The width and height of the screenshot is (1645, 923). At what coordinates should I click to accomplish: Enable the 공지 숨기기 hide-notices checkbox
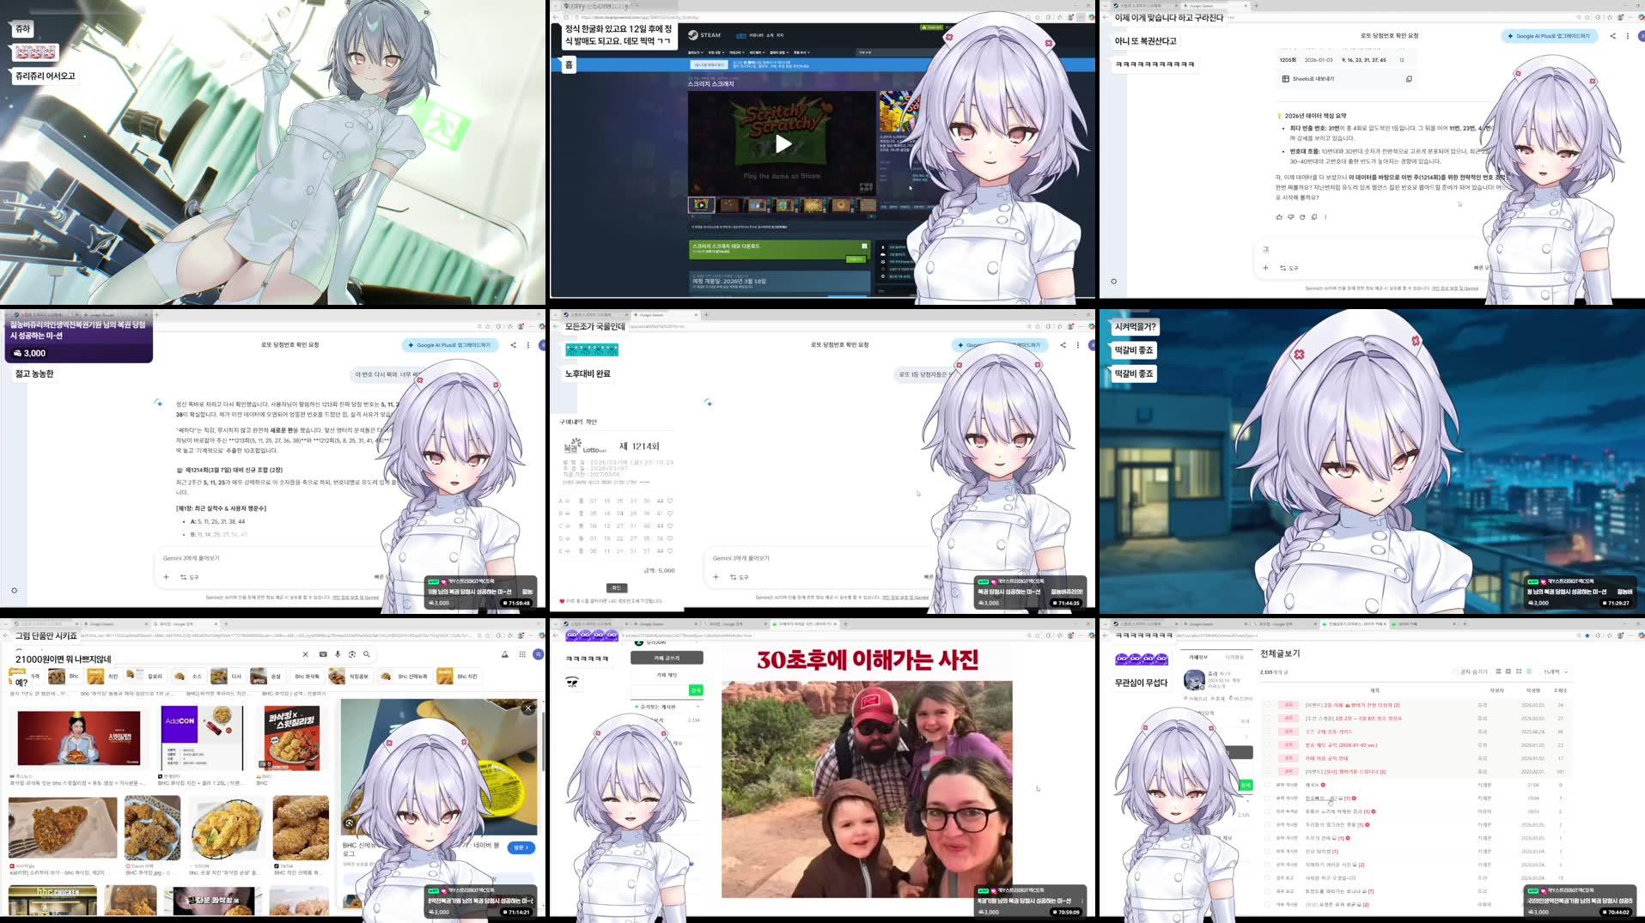pos(1454,672)
